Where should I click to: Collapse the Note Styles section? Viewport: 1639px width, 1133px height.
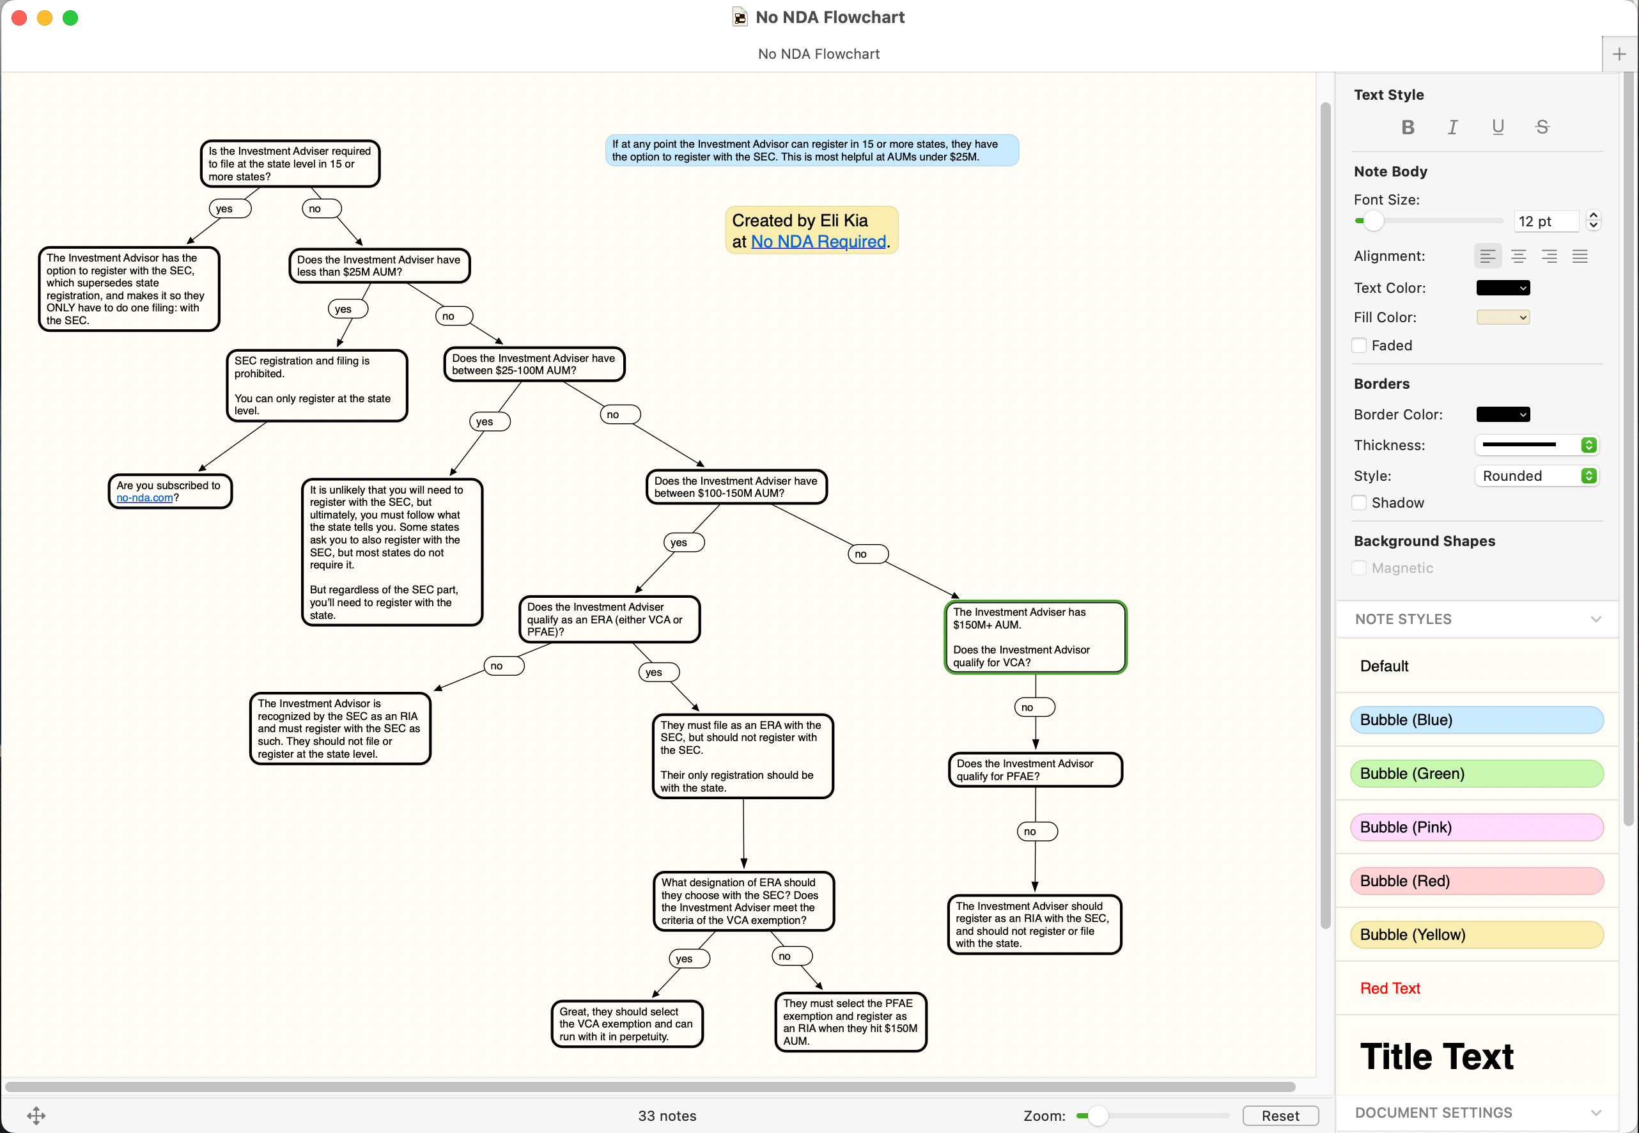coord(1596,619)
